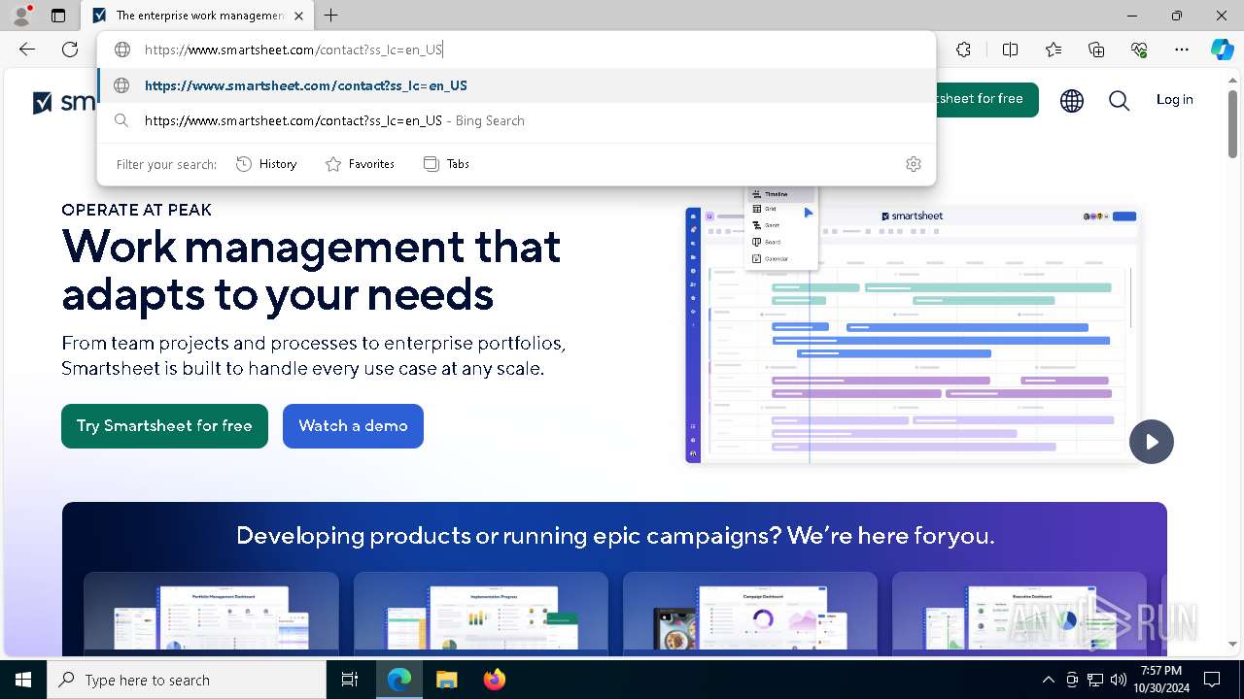
Task: Open the Extensions puzzle icon
Action: pyautogui.click(x=963, y=50)
